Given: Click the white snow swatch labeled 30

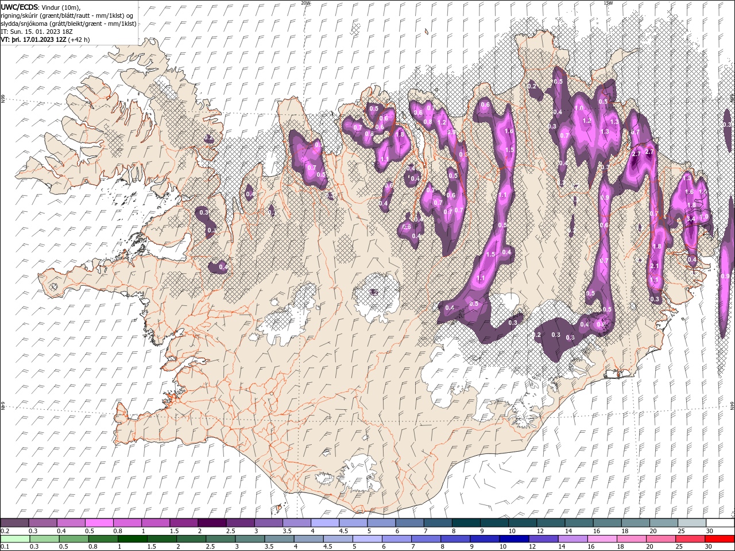Looking at the screenshot, I should coord(719,523).
